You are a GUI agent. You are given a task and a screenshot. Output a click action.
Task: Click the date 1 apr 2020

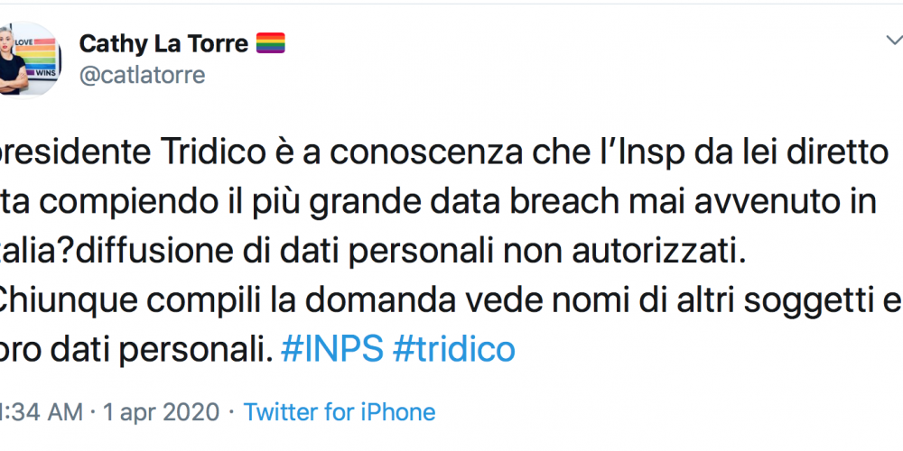[x=161, y=412]
